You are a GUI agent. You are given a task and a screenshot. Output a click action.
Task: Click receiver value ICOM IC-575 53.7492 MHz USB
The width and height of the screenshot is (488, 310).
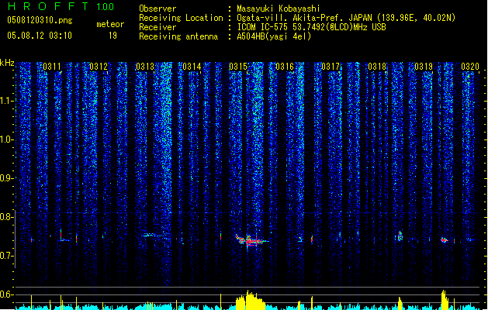pyautogui.click(x=312, y=27)
